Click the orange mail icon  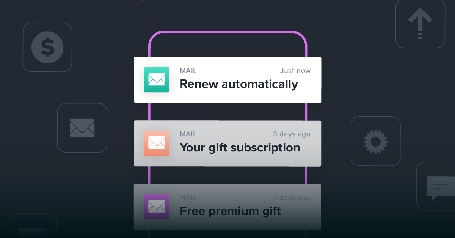[x=157, y=143]
